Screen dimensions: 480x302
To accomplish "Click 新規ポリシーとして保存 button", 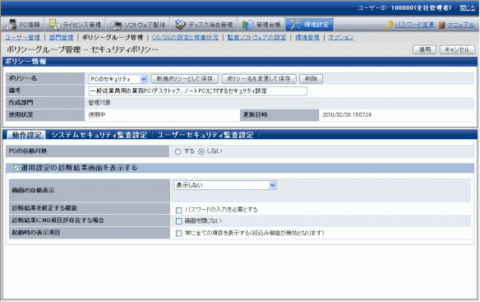I will 184,79.
